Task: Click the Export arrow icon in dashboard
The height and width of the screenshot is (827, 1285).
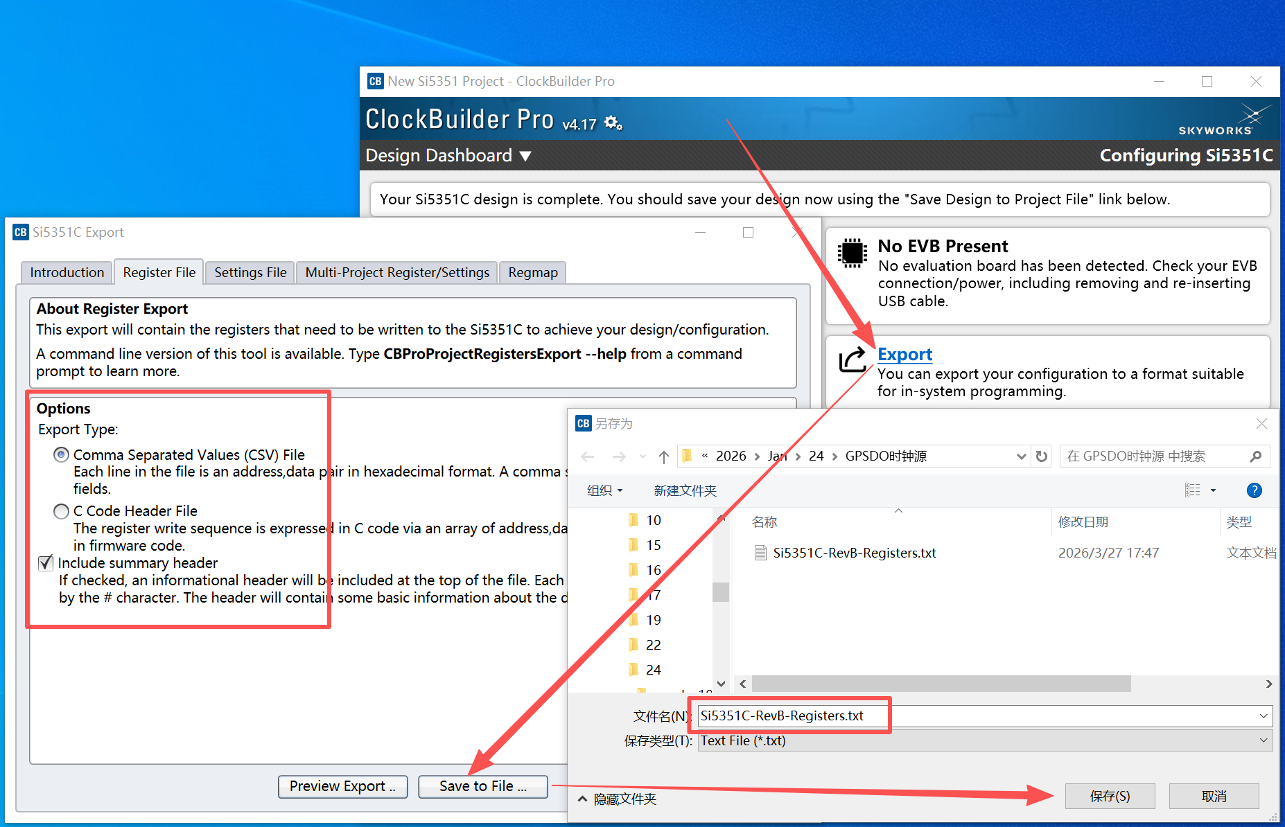Action: [852, 359]
